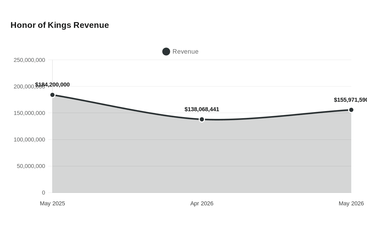Click the $155,971,590 data label

tap(350, 100)
